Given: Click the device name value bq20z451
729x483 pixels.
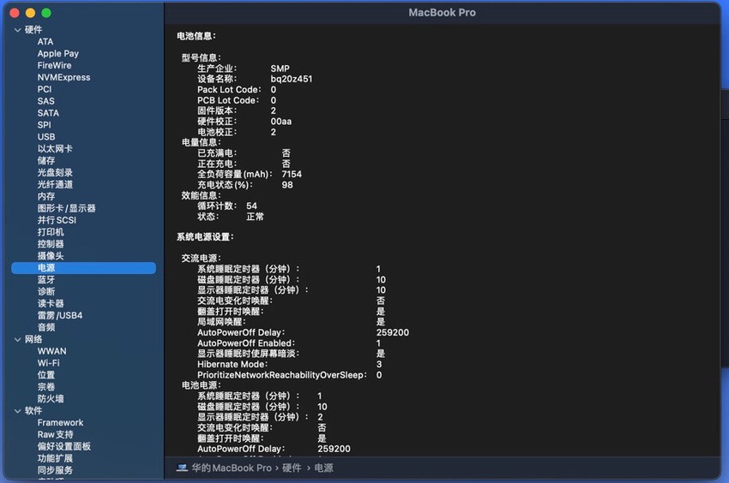Looking at the screenshot, I should pyautogui.click(x=292, y=79).
